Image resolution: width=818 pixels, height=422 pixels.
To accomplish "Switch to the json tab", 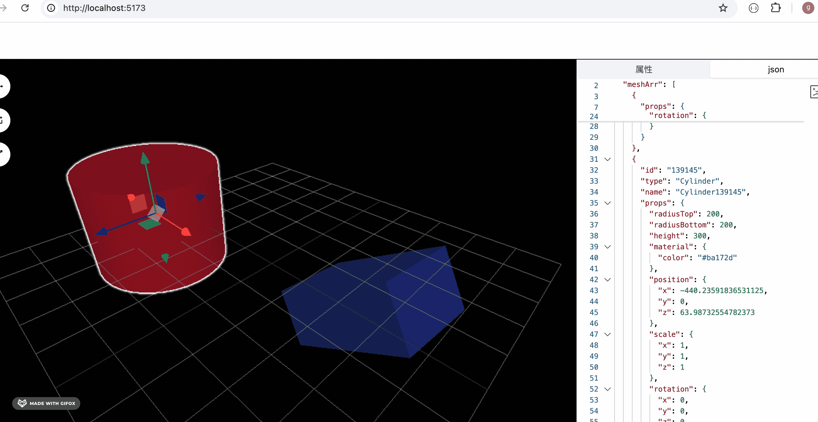I will coord(776,69).
